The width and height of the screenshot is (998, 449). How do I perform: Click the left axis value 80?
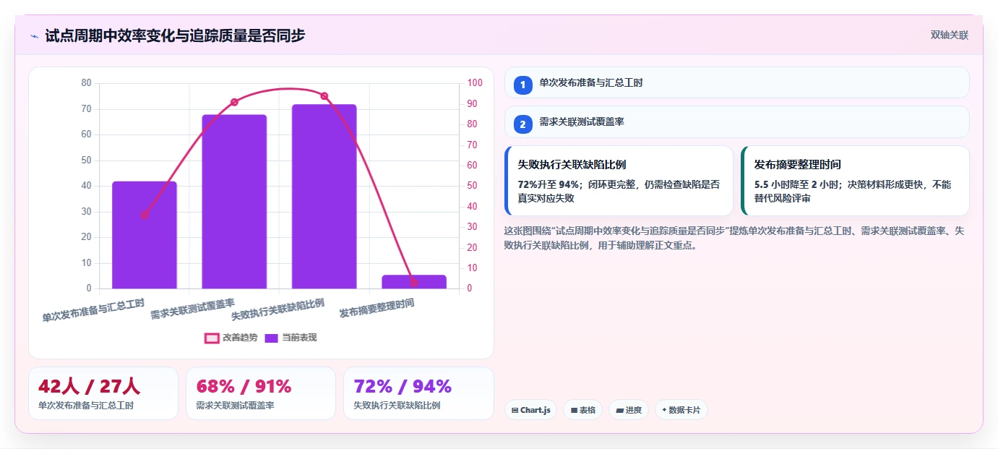click(86, 83)
